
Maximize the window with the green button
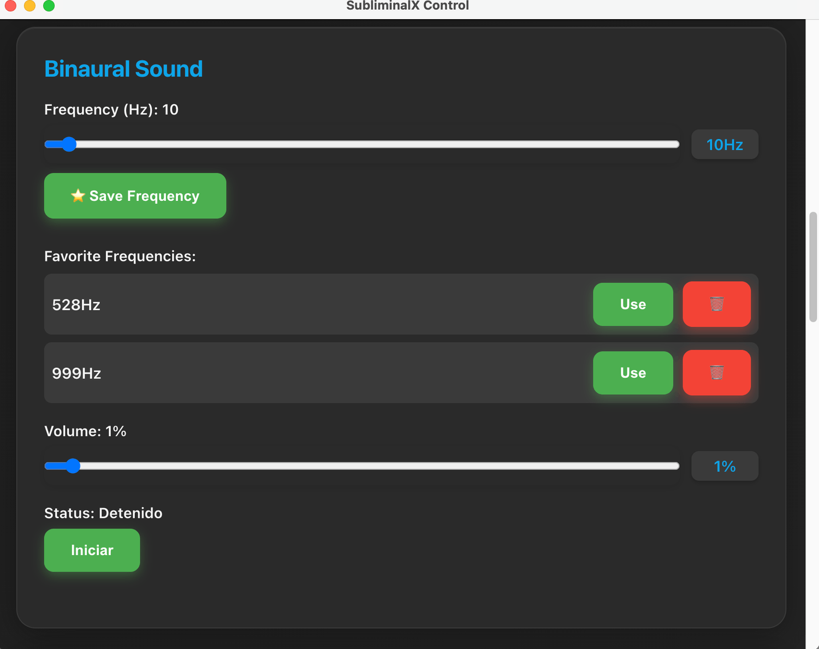[49, 5]
